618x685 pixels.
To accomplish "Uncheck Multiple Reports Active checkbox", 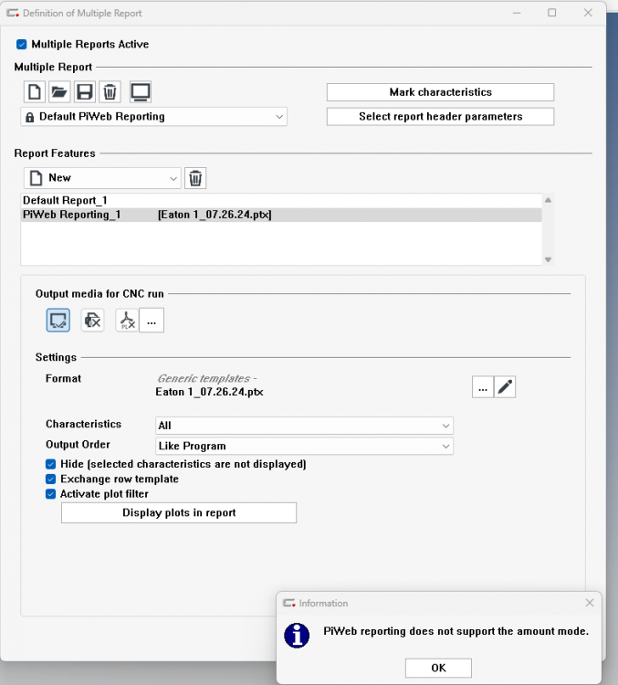I will 21,45.
